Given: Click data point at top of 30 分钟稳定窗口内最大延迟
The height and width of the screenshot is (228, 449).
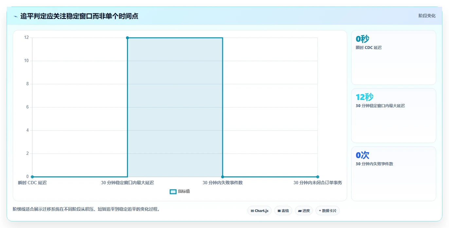Looking at the screenshot, I should coord(127,38).
